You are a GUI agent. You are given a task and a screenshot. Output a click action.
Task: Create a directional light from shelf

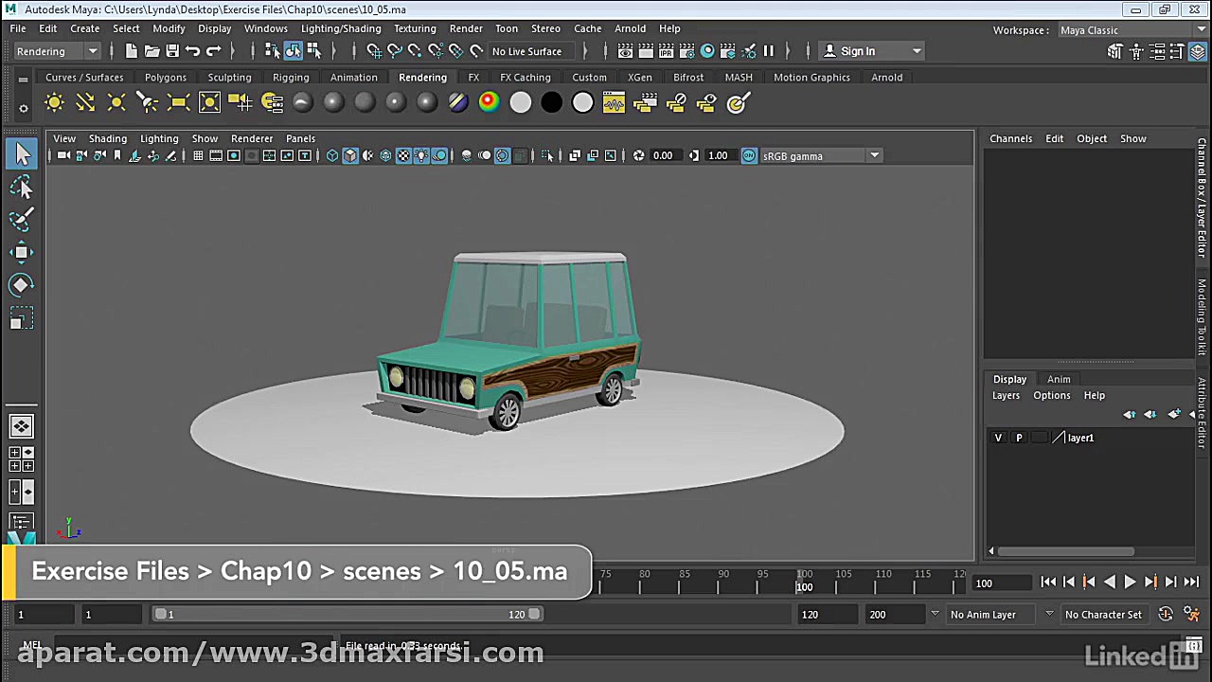pos(85,102)
